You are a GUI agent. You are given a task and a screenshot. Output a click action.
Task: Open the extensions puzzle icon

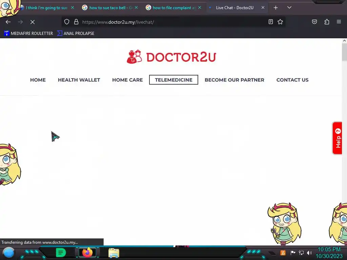click(327, 22)
